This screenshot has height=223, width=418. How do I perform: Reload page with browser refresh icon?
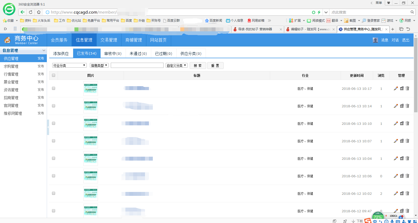[x=31, y=12]
